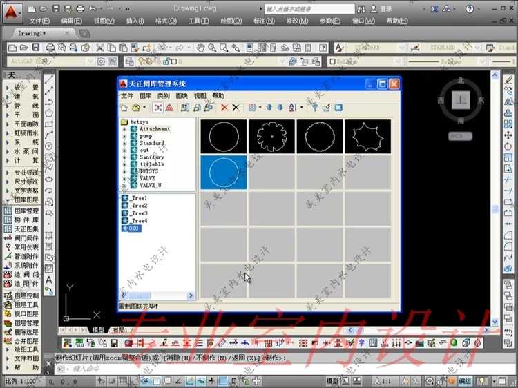Select the Polygon tool in the draw toolbar
The height and width of the screenshot is (388, 518).
(49, 113)
